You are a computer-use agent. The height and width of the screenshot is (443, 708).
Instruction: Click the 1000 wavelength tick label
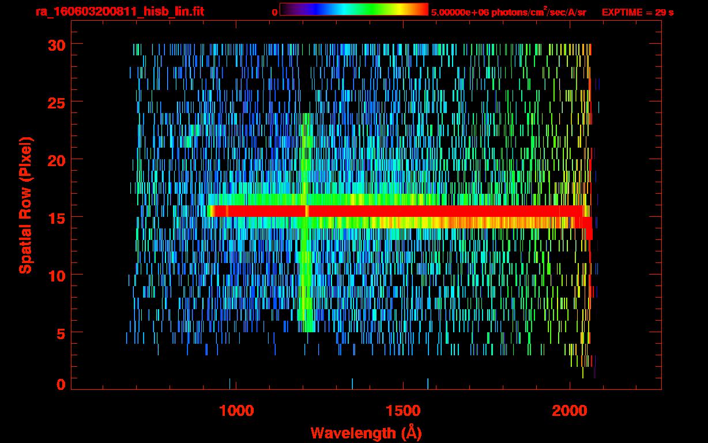[x=236, y=410]
